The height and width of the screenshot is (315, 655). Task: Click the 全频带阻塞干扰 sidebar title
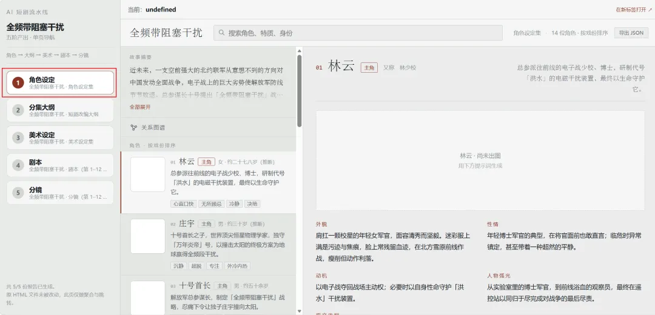(x=35, y=27)
